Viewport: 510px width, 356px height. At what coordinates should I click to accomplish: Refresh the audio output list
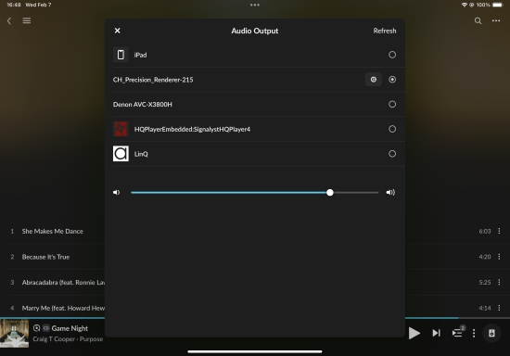385,31
